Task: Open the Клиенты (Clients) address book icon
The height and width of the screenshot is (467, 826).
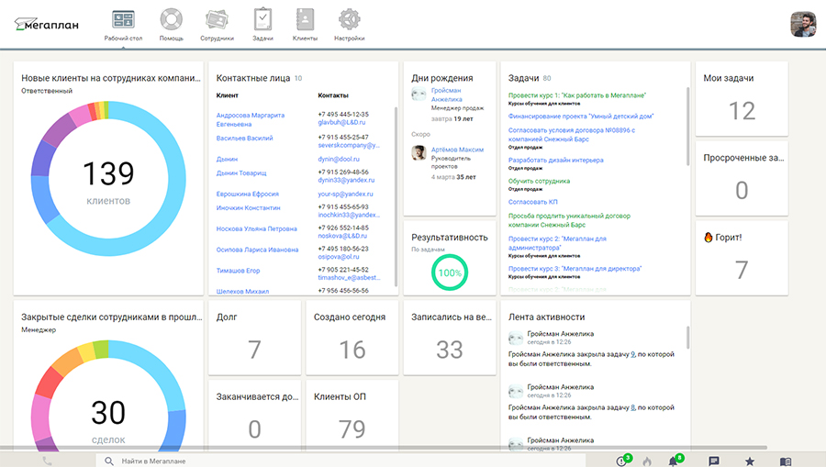Action: 305,20
